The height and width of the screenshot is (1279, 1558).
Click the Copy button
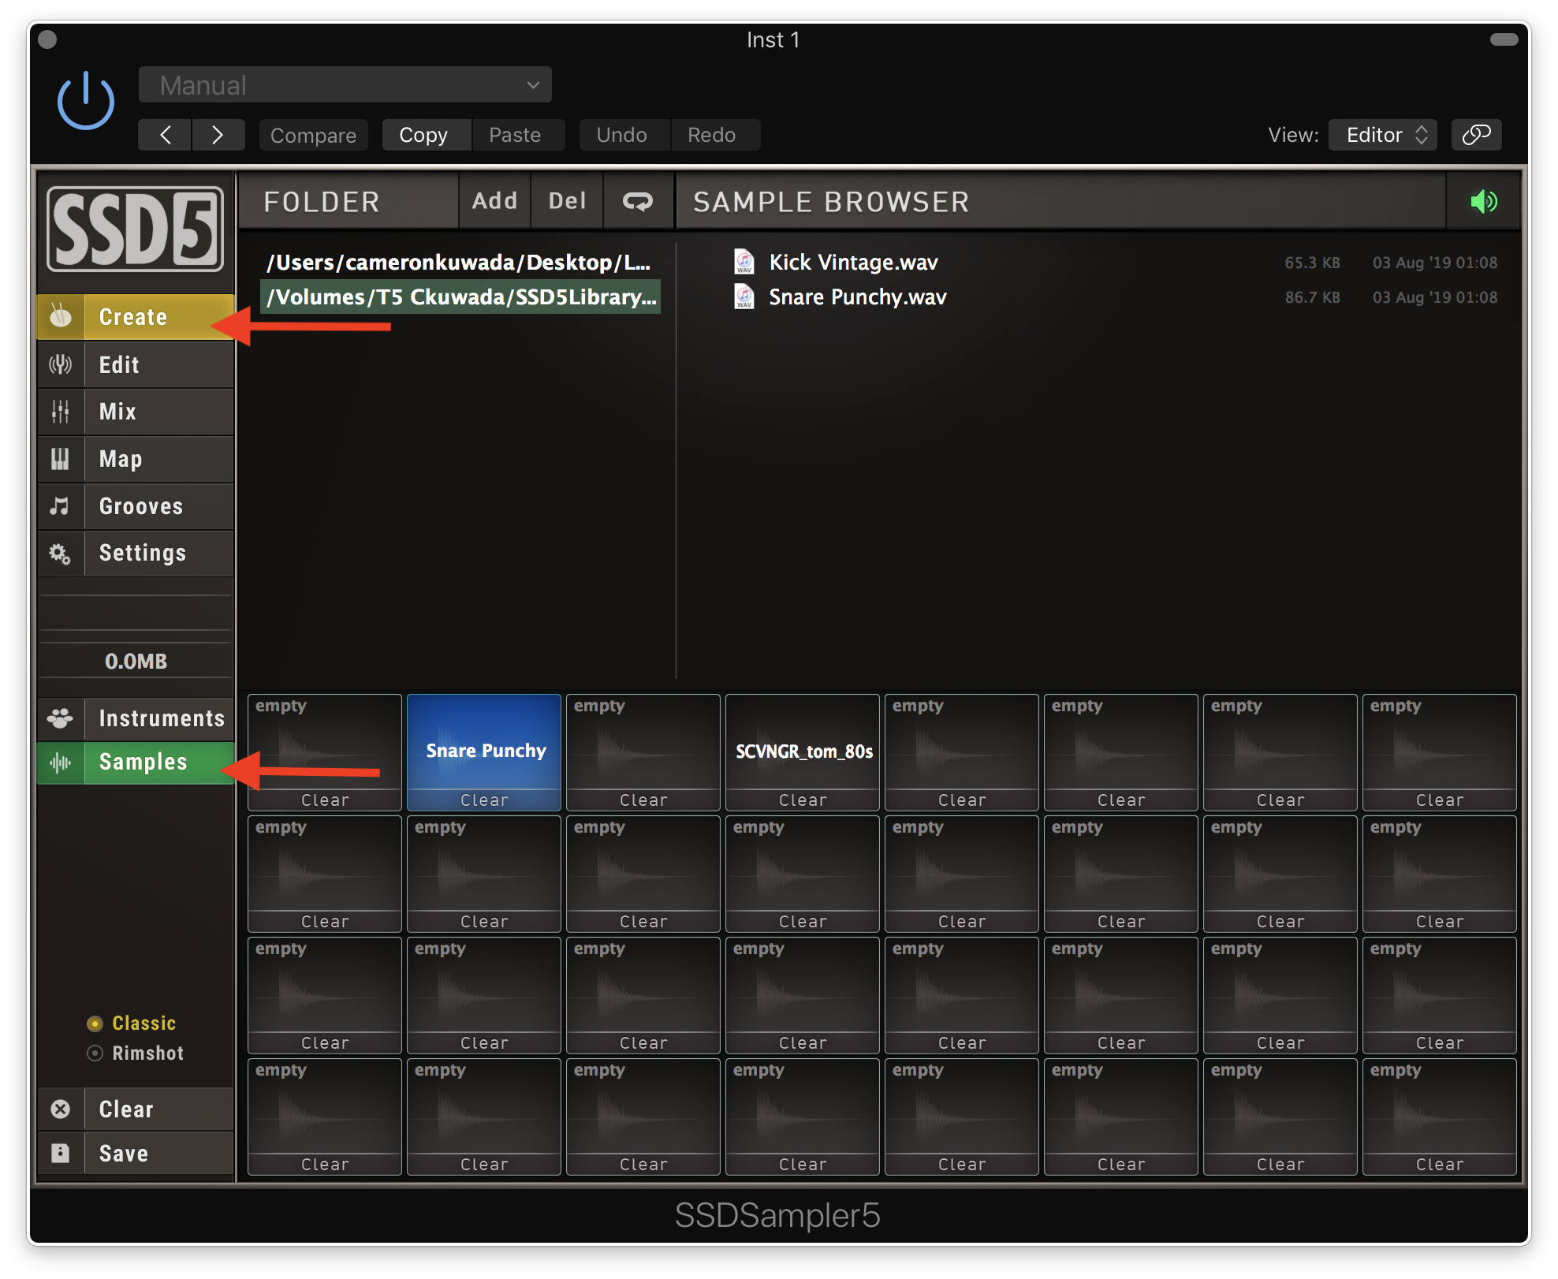point(426,135)
